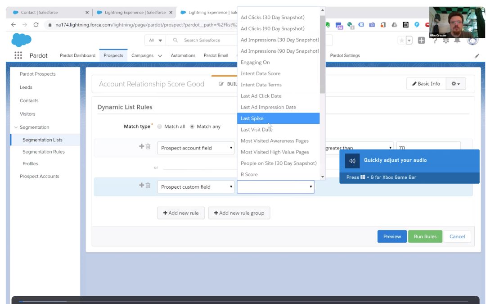Add rule after Prospect custom field row
Image resolution: width=486 pixels, height=304 pixels.
(x=141, y=185)
